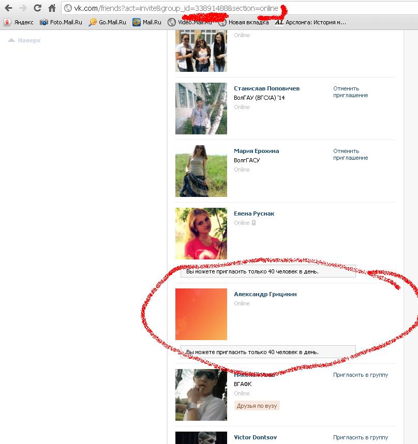Open Елена Руснак's profile name
Screen dimensions: 418x444
click(254, 213)
